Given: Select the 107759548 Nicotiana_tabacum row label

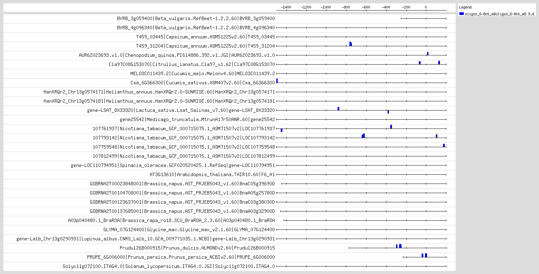Looking at the screenshot, I should tap(184, 147).
